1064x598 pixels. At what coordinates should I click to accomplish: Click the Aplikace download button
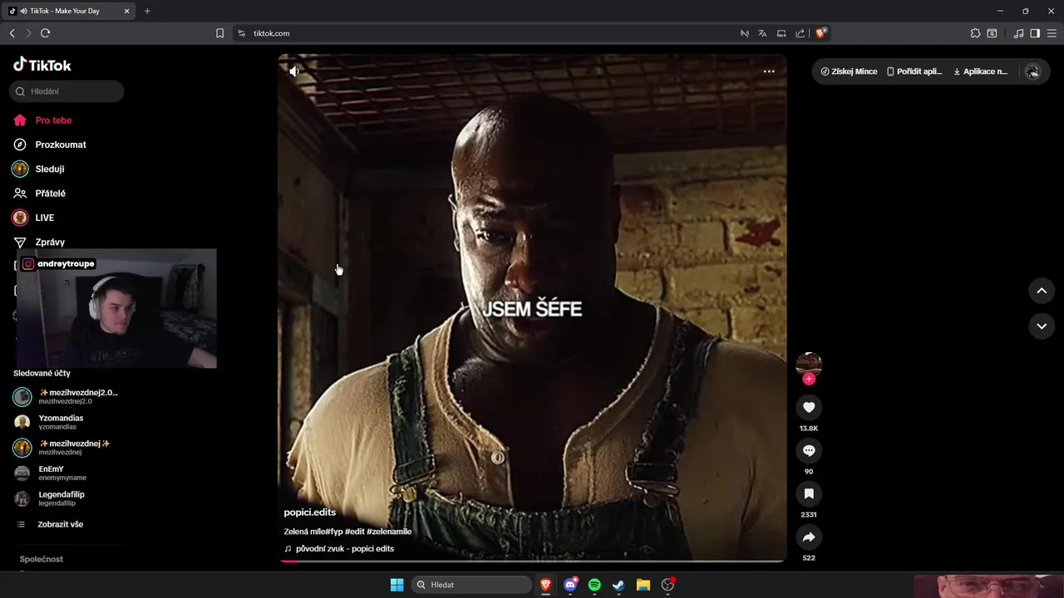tap(980, 71)
